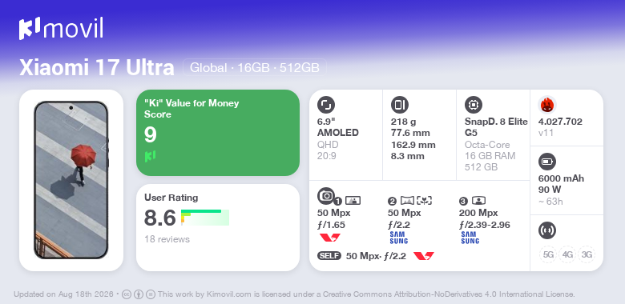The image size is (625, 304).
Task: Select the 5G network badge
Action: (x=548, y=254)
